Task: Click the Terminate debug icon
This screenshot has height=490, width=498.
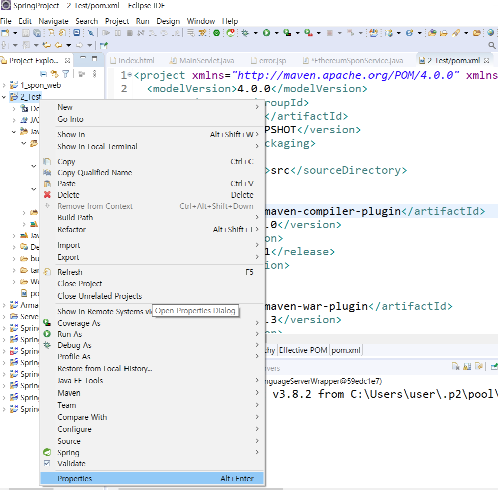Action: 129,33
